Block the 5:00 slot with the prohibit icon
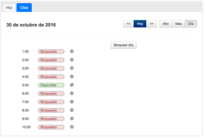Viewport: 205px width, 138px height. point(72,85)
